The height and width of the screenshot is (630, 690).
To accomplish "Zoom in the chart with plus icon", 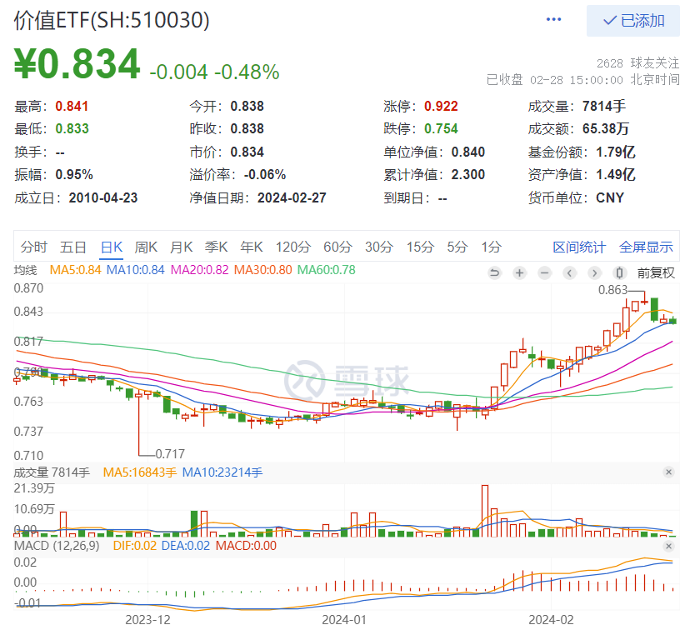I will 519,272.
